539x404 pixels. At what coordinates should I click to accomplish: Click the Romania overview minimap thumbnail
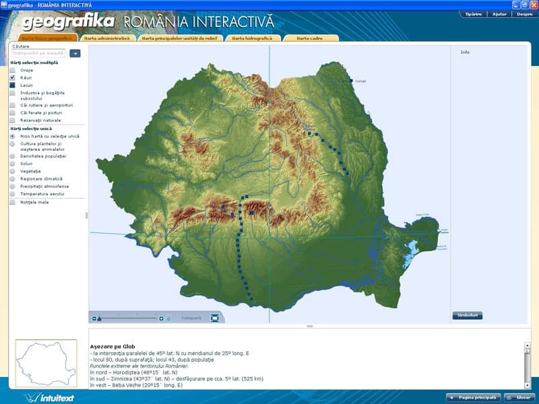click(46, 364)
